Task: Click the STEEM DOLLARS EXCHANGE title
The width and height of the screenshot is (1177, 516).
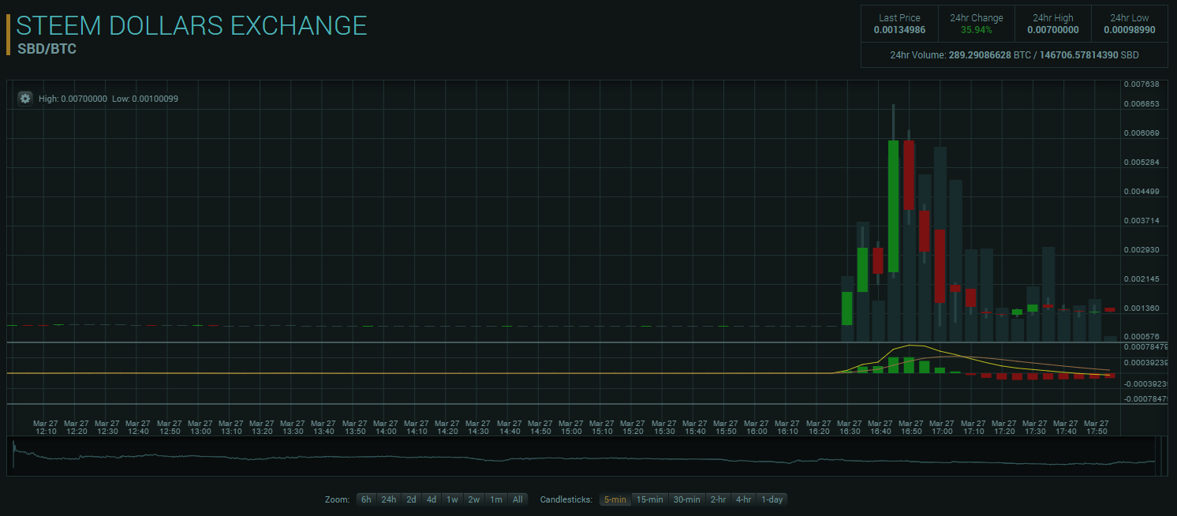Action: coord(192,25)
